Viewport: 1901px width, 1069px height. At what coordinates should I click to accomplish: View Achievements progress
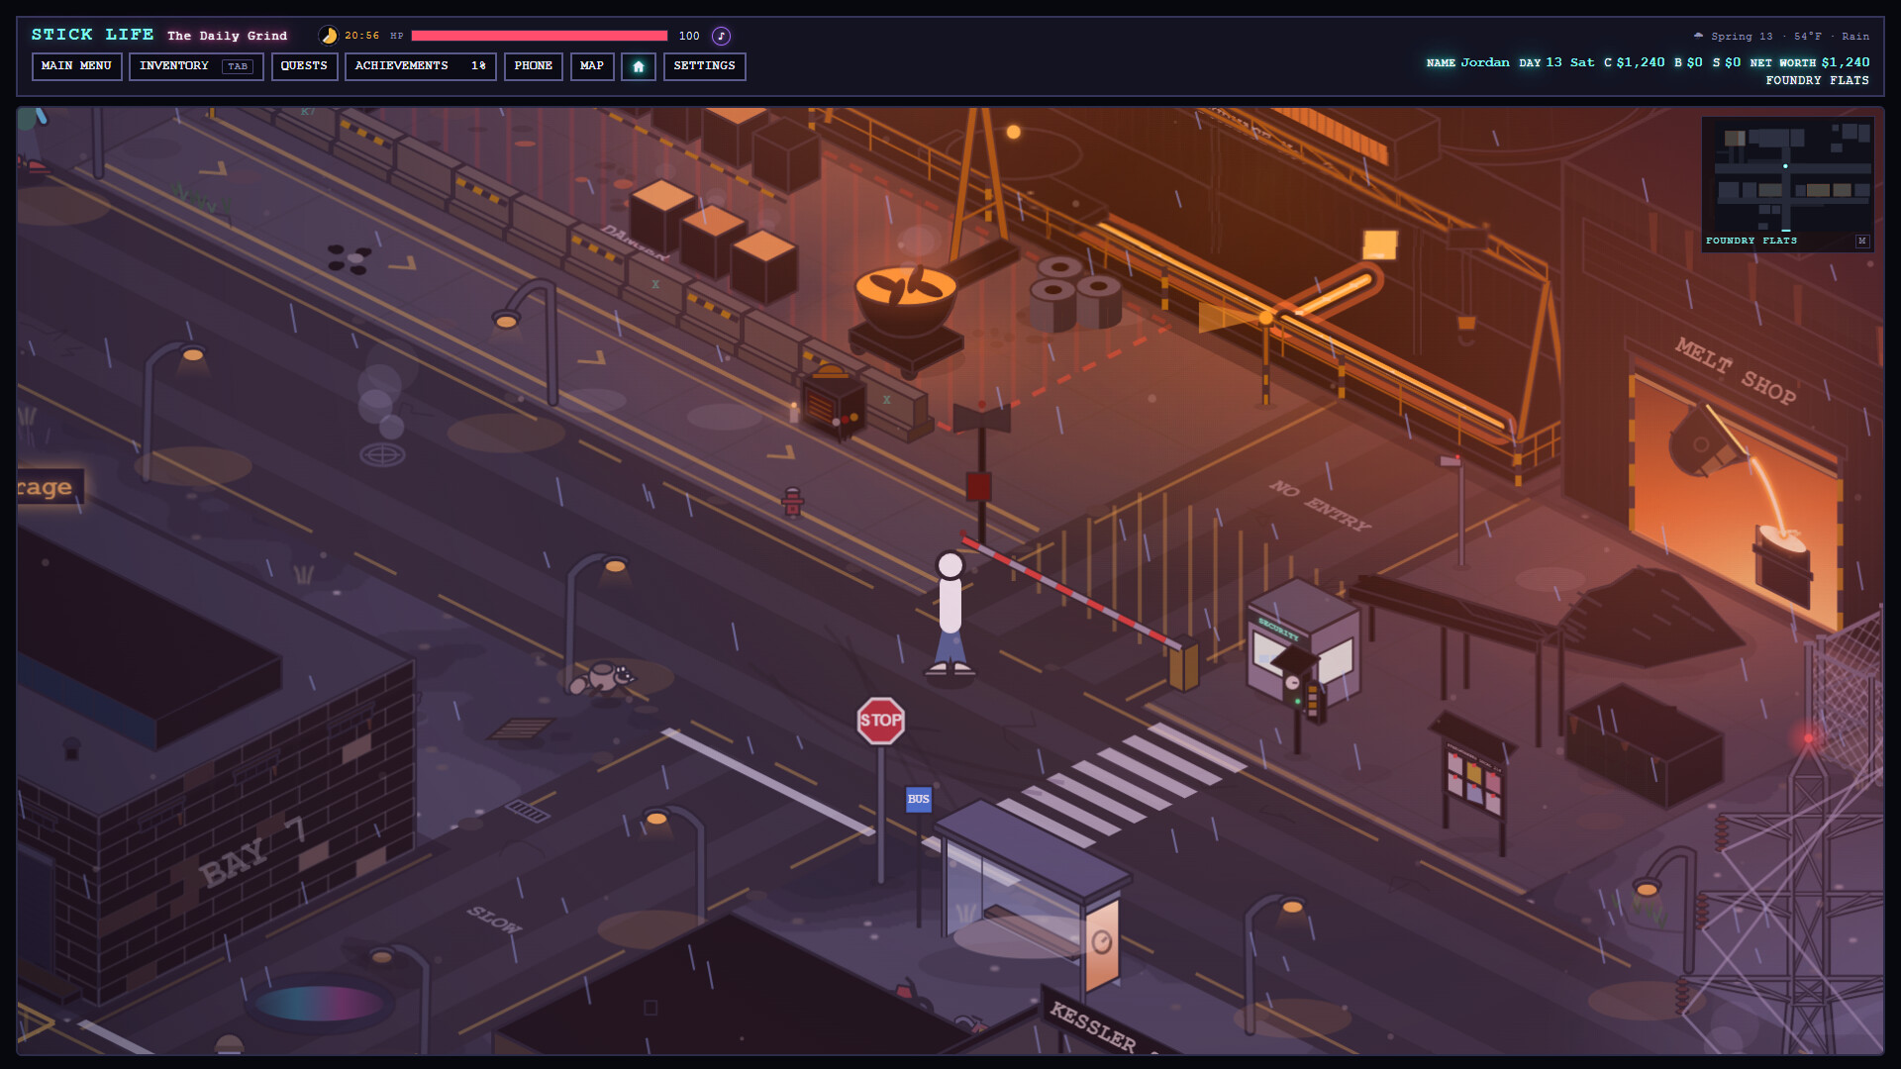(420, 66)
